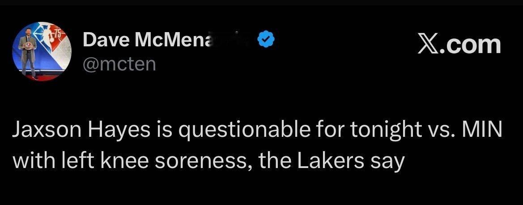The image size is (523, 205).
Task: Open the @mcten handle link
Action: coord(119,64)
